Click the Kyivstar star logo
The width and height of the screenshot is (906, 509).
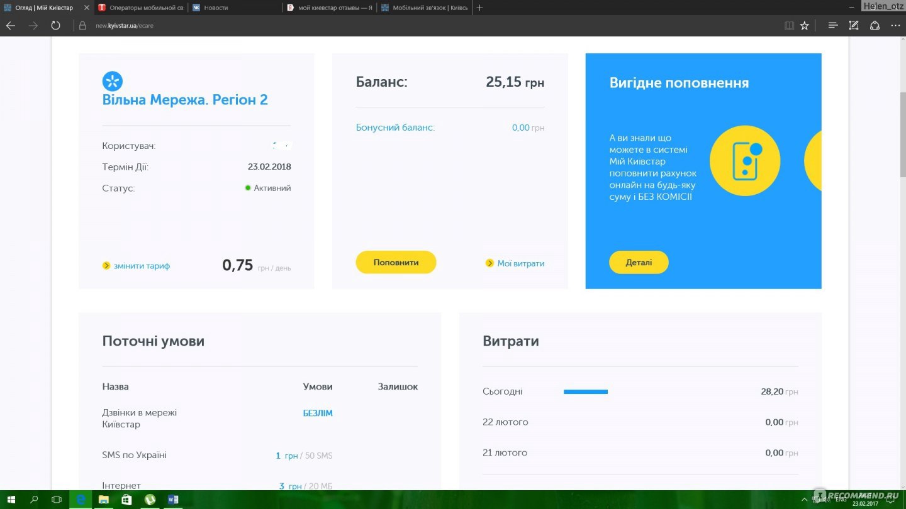[x=112, y=81]
